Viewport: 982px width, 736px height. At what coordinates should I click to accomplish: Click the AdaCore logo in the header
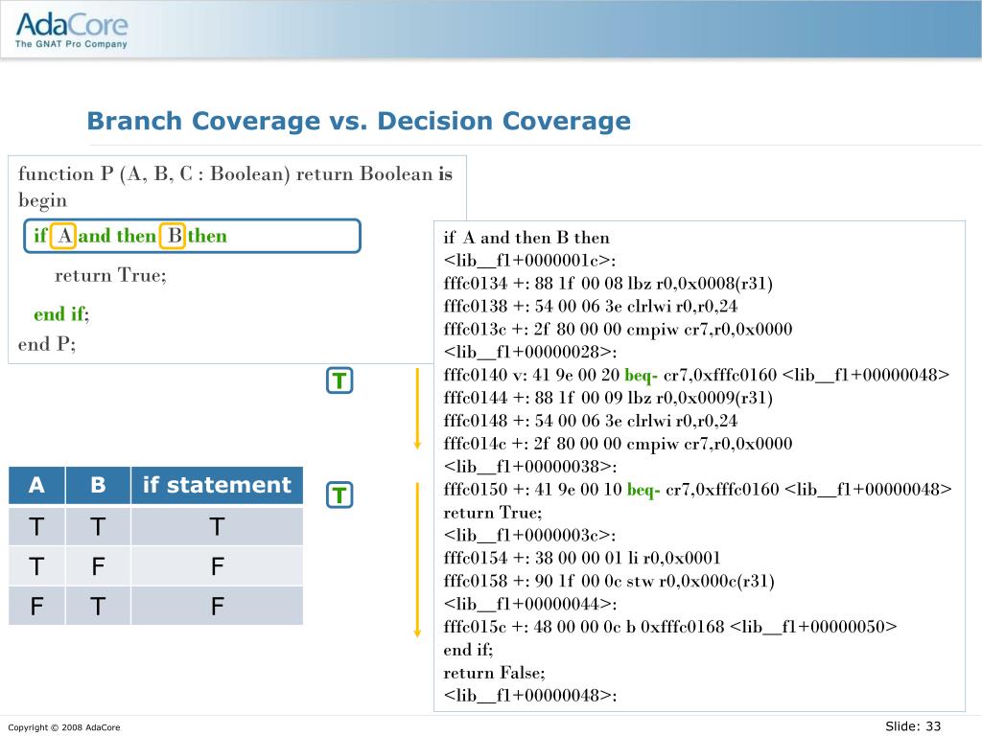[x=72, y=29]
